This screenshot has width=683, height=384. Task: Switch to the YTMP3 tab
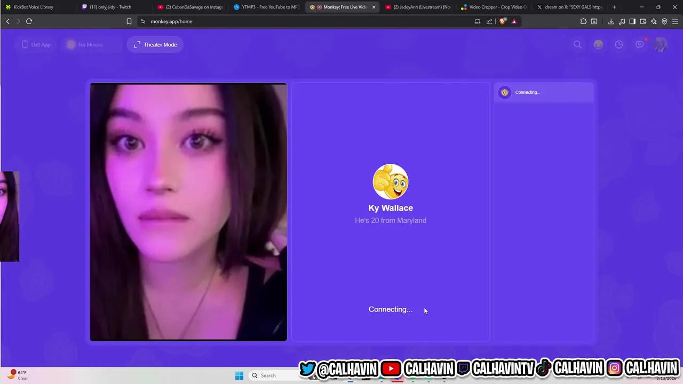[x=267, y=7]
